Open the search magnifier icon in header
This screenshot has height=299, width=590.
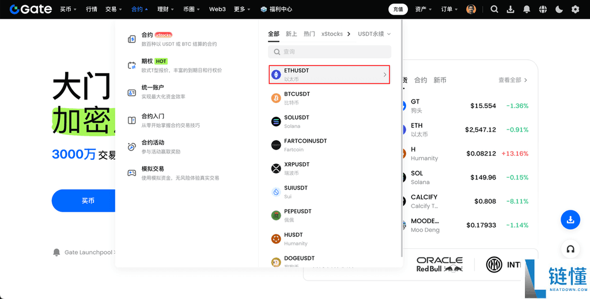point(494,9)
